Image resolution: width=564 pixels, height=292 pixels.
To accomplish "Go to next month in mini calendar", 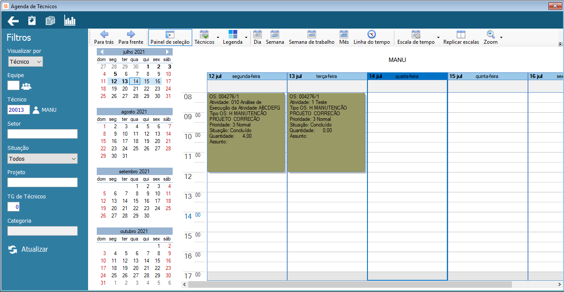I will 167,52.
